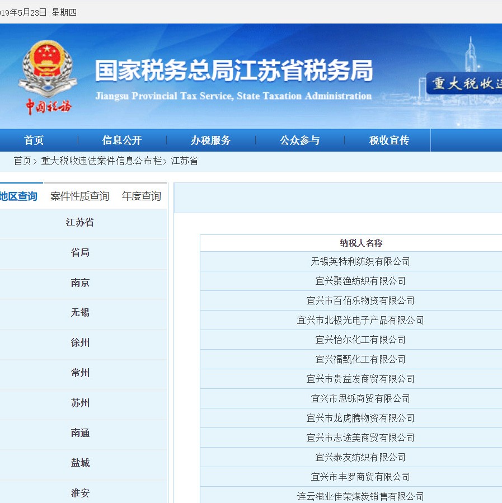Click the 纳税人名称 column header

[x=361, y=243]
